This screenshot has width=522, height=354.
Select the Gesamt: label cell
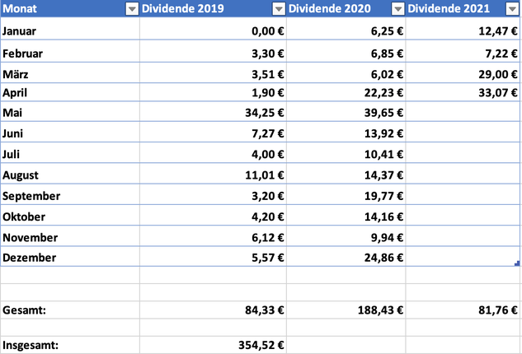pos(70,310)
